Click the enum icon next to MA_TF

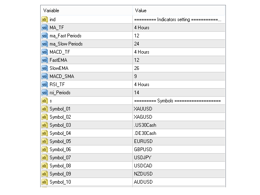(x=45, y=28)
